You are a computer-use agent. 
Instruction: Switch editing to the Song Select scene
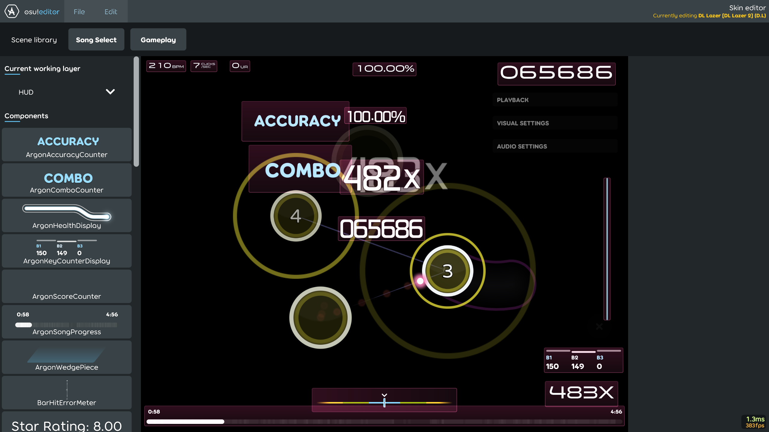[96, 39]
